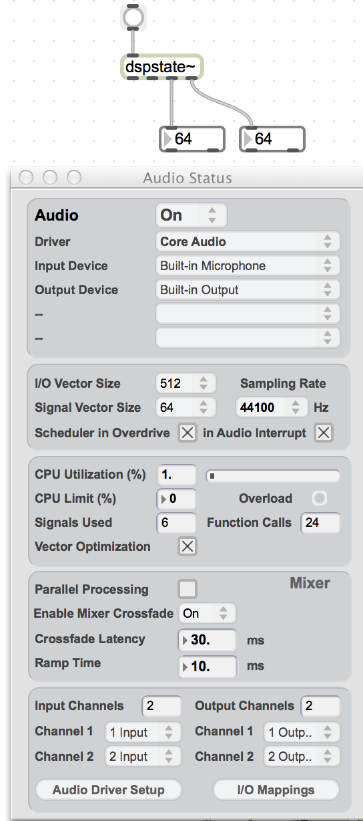Screen dimensions: 363x821
Task: Open the Audio On/Off popup menu
Action: pos(192,215)
